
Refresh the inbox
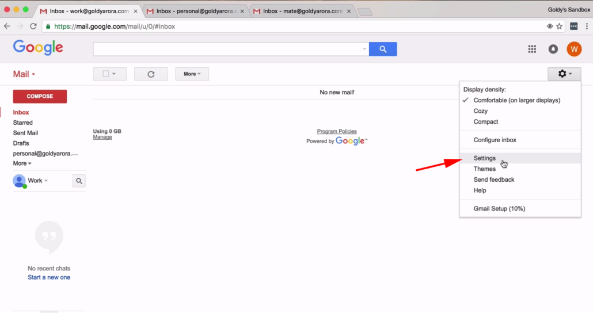pos(151,74)
